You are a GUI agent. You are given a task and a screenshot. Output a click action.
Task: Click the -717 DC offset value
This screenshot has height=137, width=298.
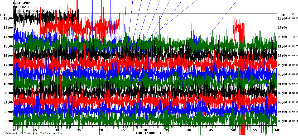294,37
